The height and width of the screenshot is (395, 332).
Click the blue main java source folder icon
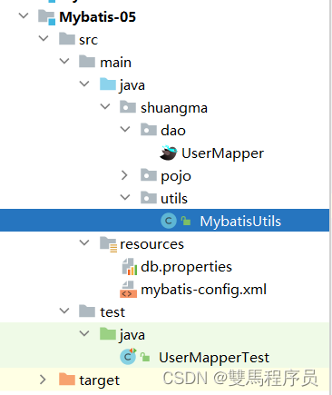[108, 84]
